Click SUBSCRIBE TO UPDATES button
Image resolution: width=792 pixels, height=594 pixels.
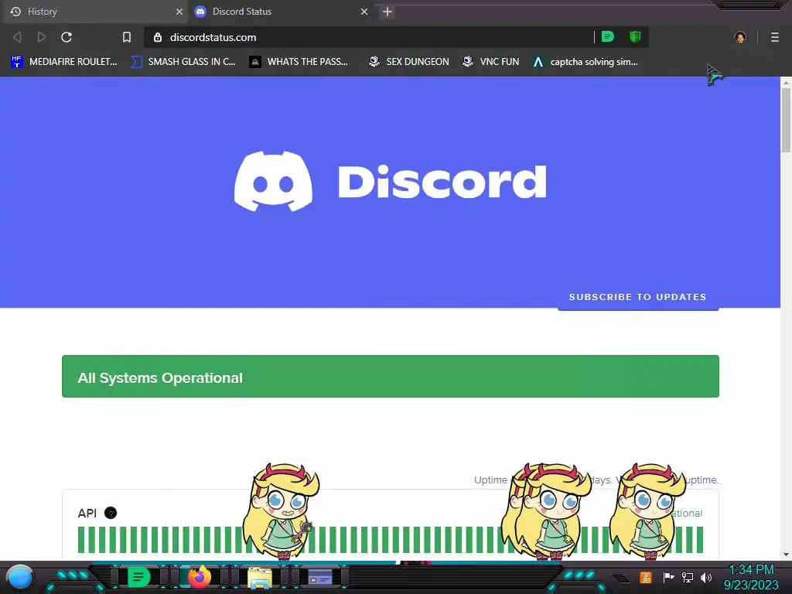click(638, 297)
